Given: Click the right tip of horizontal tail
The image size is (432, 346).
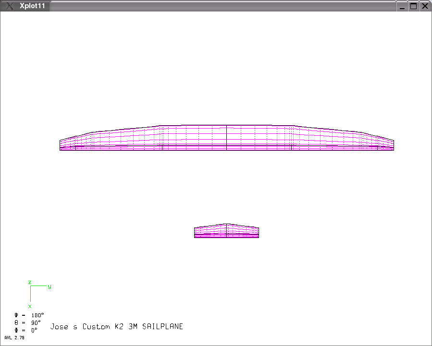Looking at the screenshot, I should coord(258,232).
